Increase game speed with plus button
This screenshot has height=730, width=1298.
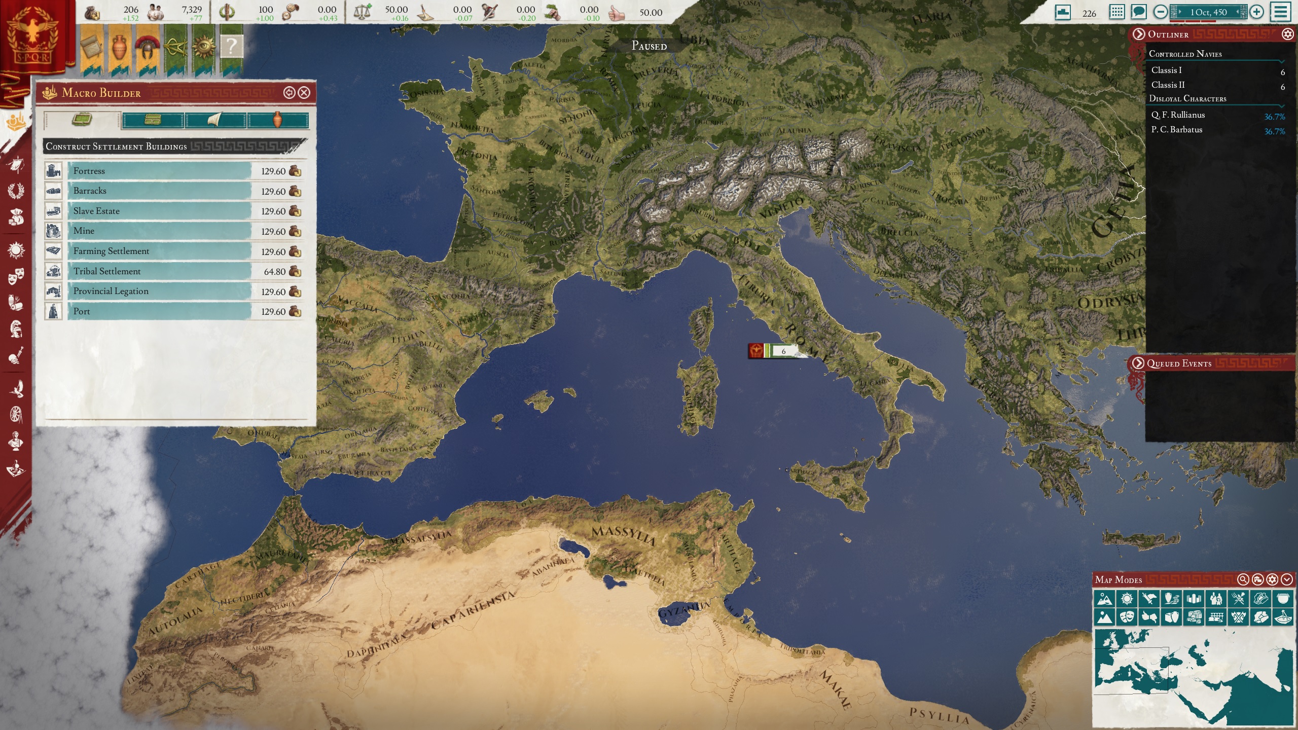(1256, 12)
